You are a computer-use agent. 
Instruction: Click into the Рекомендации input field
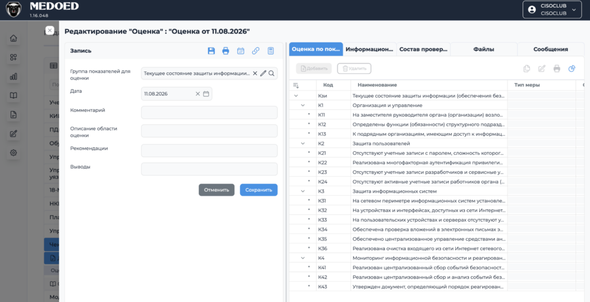[209, 150]
